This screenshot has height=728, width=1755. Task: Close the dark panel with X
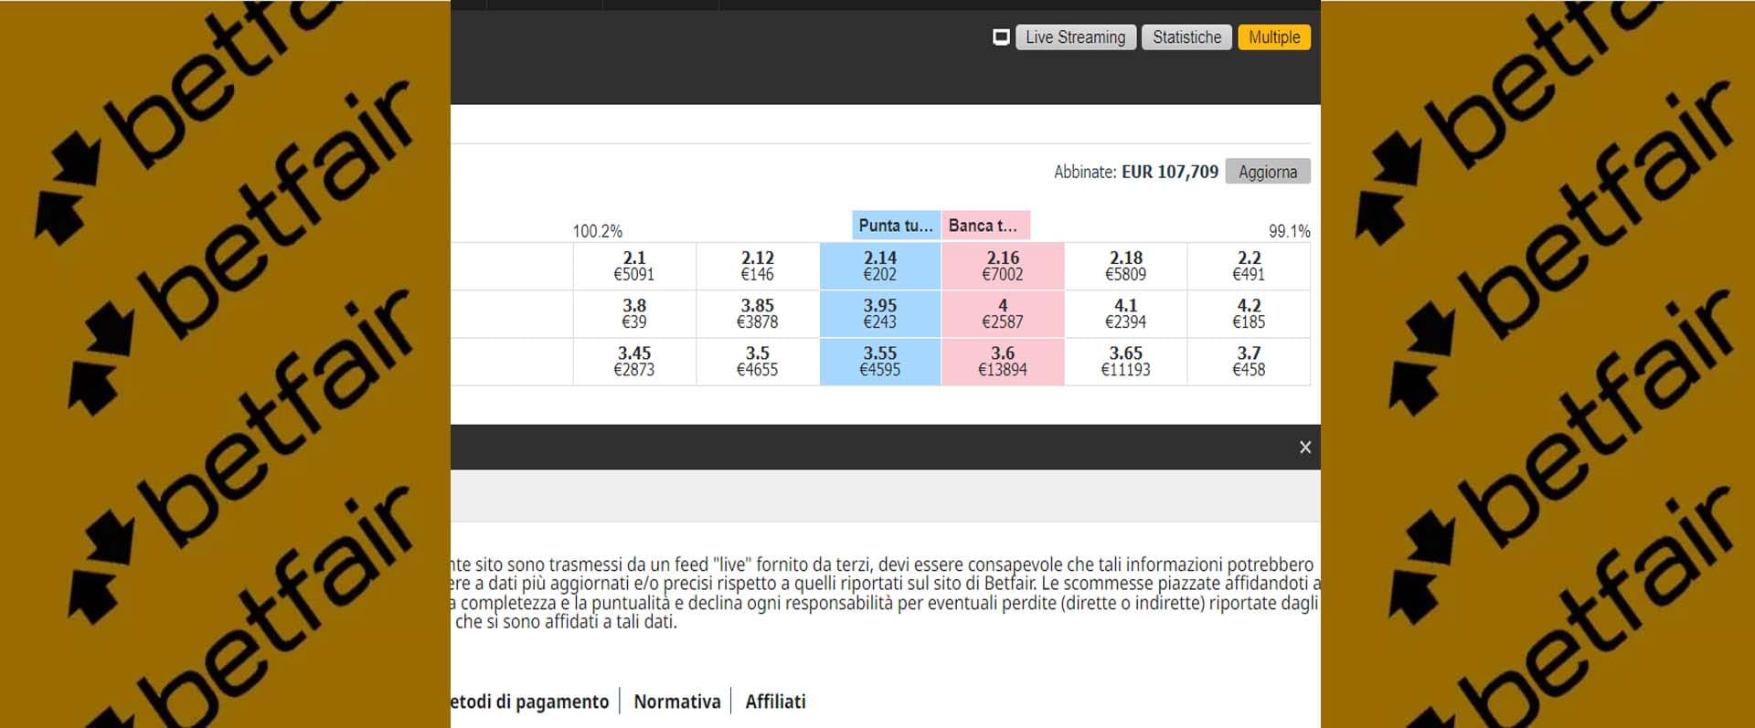click(x=1305, y=448)
